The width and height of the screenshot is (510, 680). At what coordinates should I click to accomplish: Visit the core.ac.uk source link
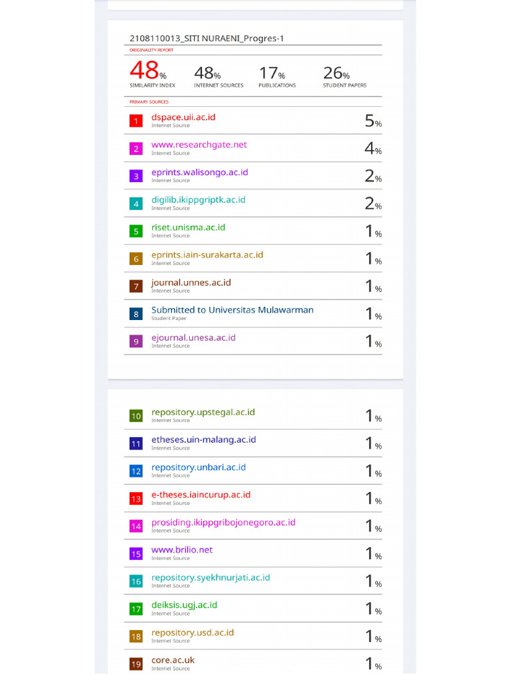173,660
